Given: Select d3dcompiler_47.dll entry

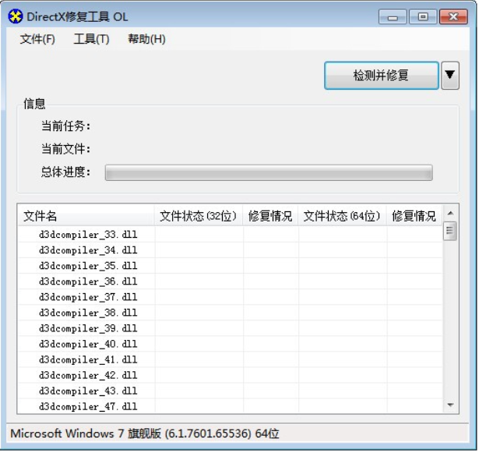Looking at the screenshot, I should pos(88,406).
